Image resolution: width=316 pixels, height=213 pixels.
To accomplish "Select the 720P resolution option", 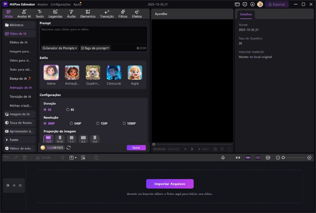I will click(x=98, y=123).
